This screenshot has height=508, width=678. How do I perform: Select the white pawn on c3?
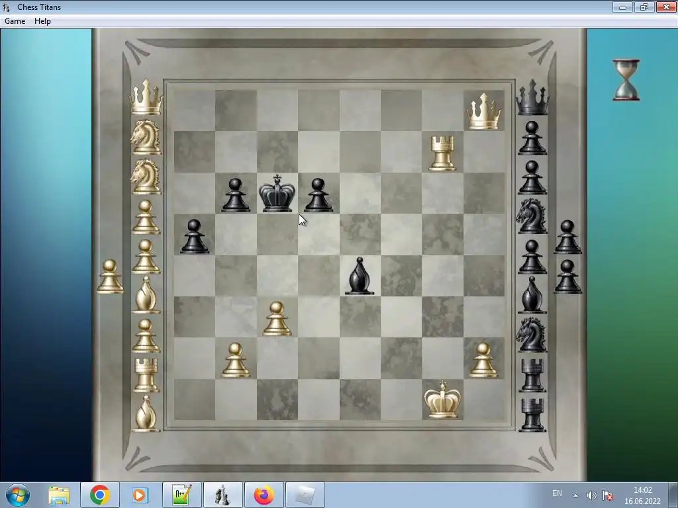coord(277,319)
